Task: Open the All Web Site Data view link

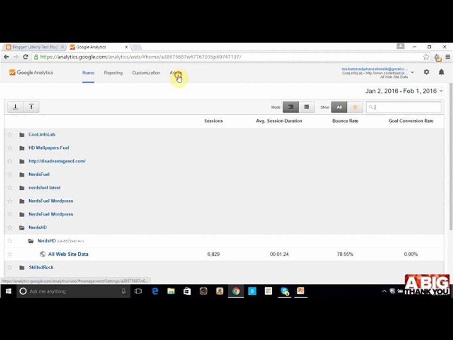Action: tap(68, 254)
